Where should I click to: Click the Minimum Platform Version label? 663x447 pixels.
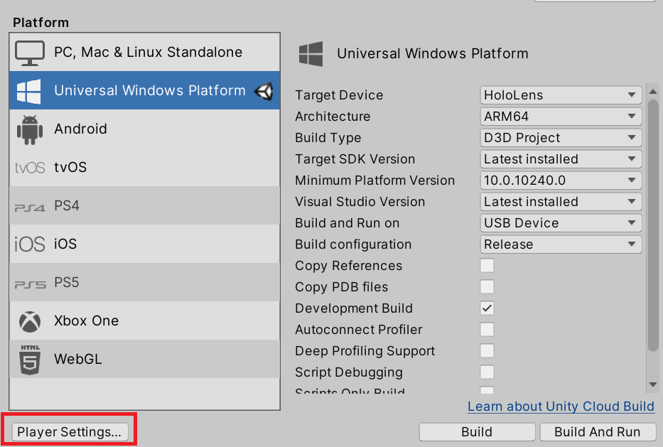click(x=375, y=181)
